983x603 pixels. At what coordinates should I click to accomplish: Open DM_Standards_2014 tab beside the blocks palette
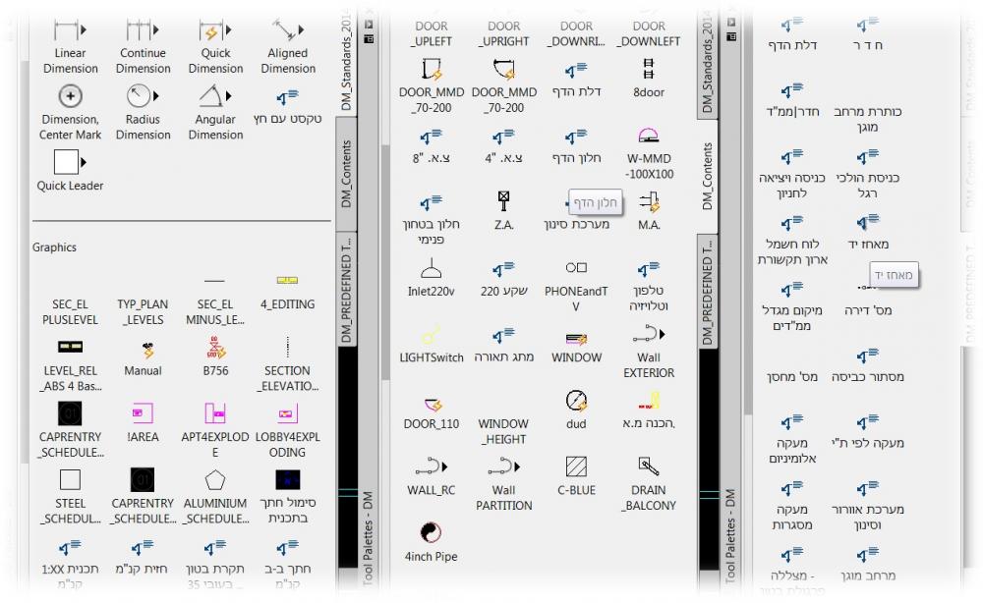pos(707,59)
